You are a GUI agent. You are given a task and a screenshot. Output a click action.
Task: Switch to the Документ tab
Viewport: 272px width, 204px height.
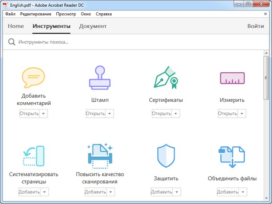(92, 26)
